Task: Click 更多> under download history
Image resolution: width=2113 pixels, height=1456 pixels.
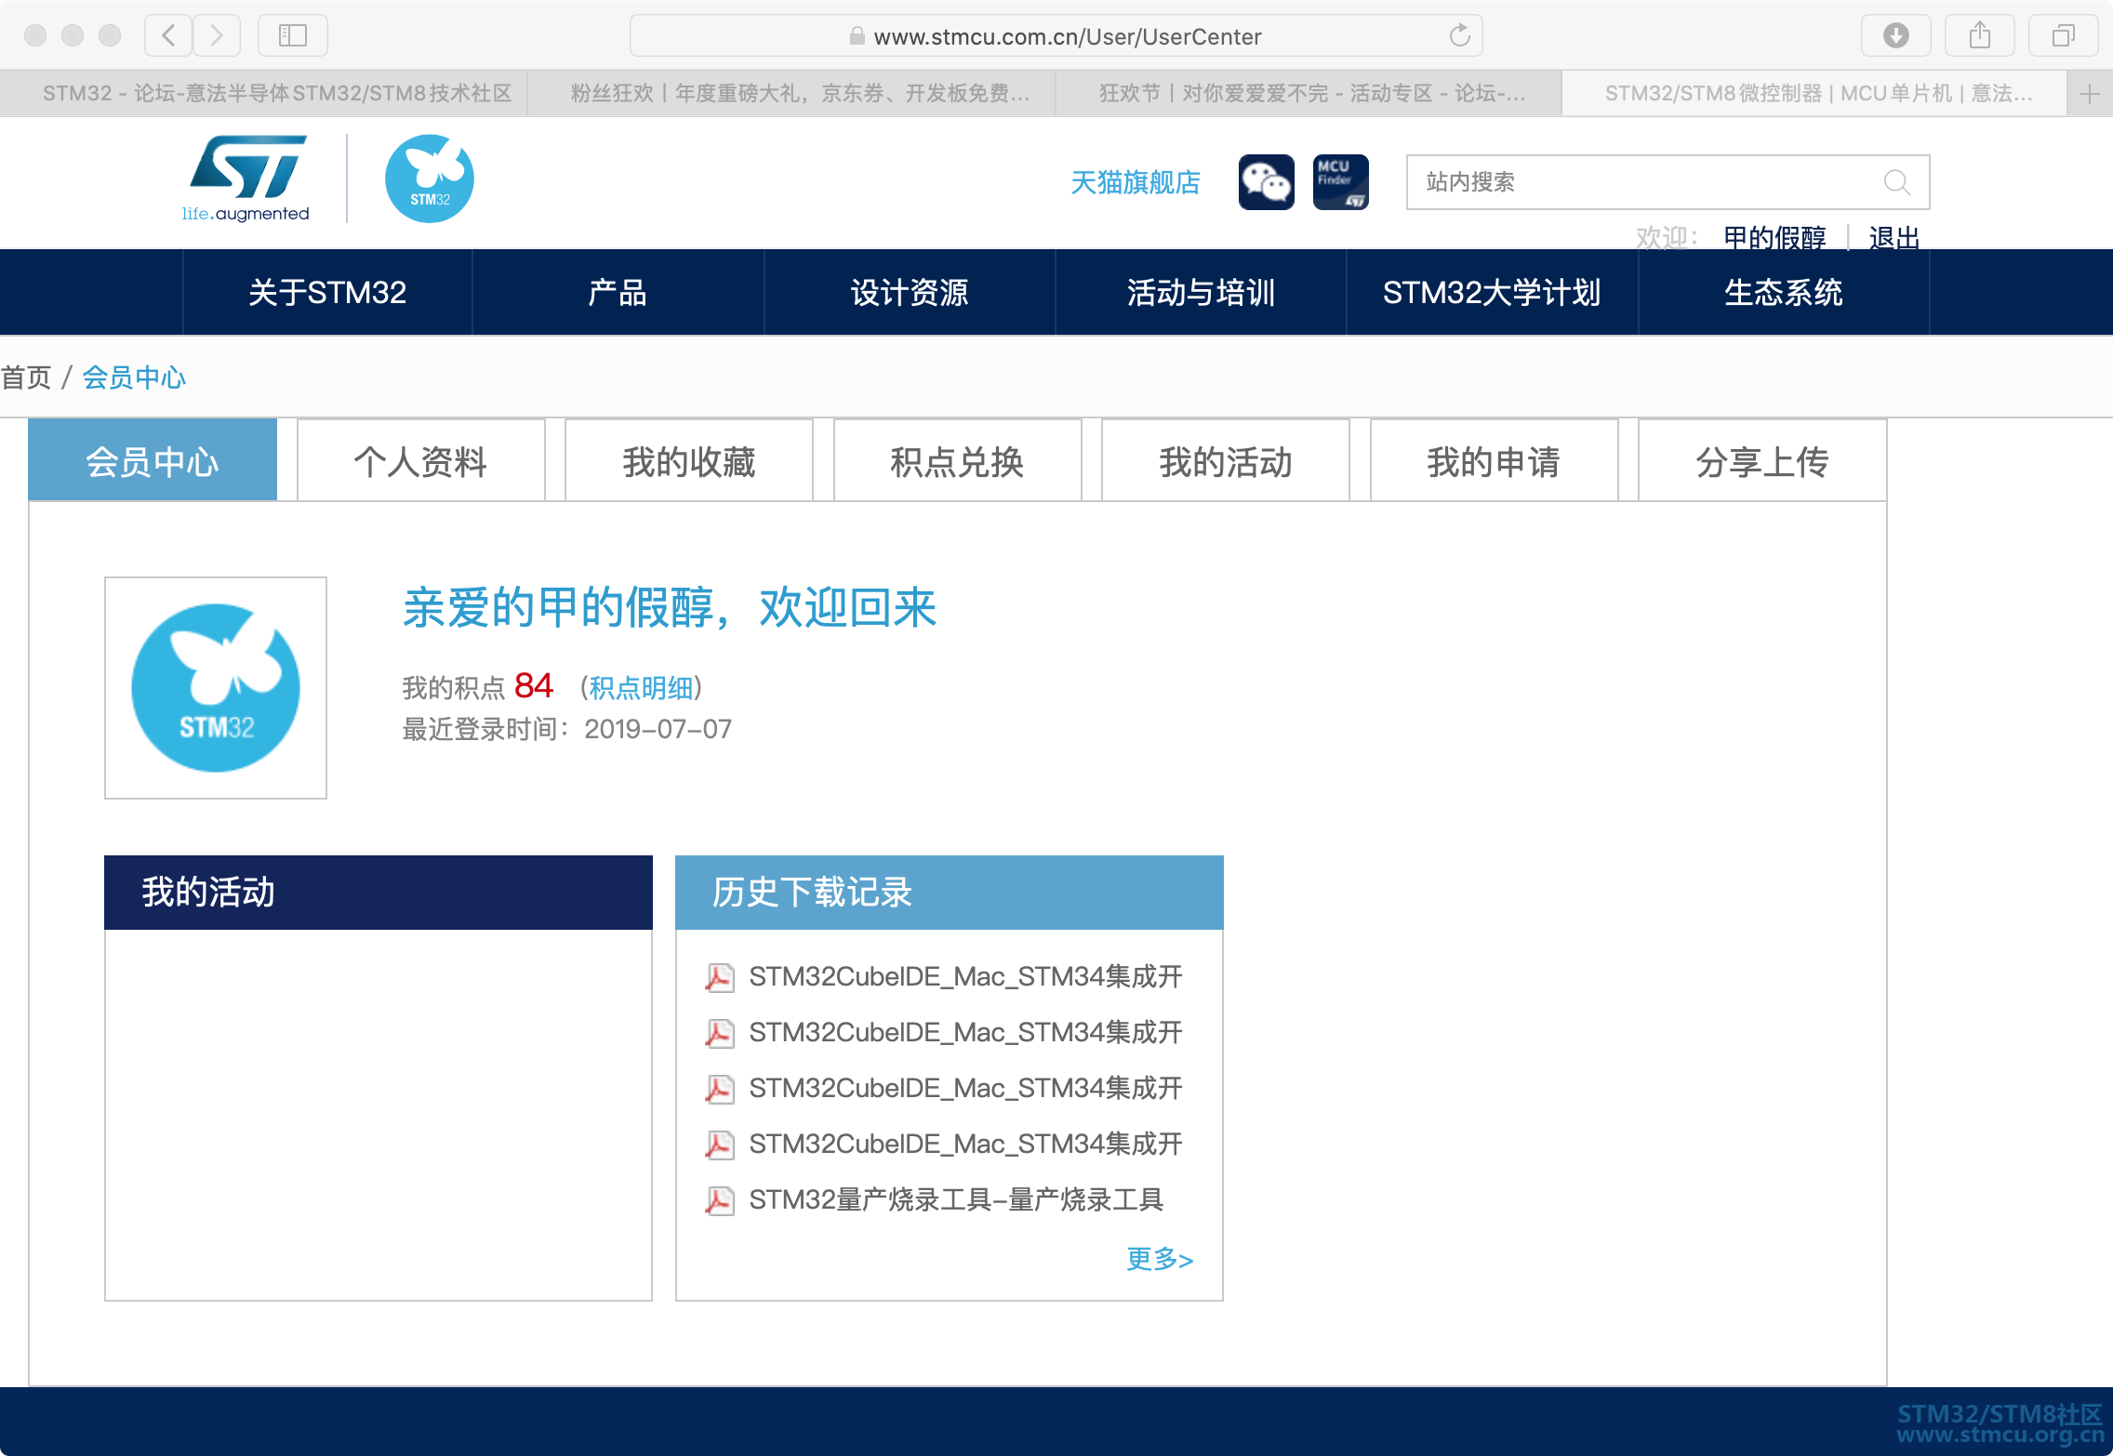Action: pos(1160,1259)
